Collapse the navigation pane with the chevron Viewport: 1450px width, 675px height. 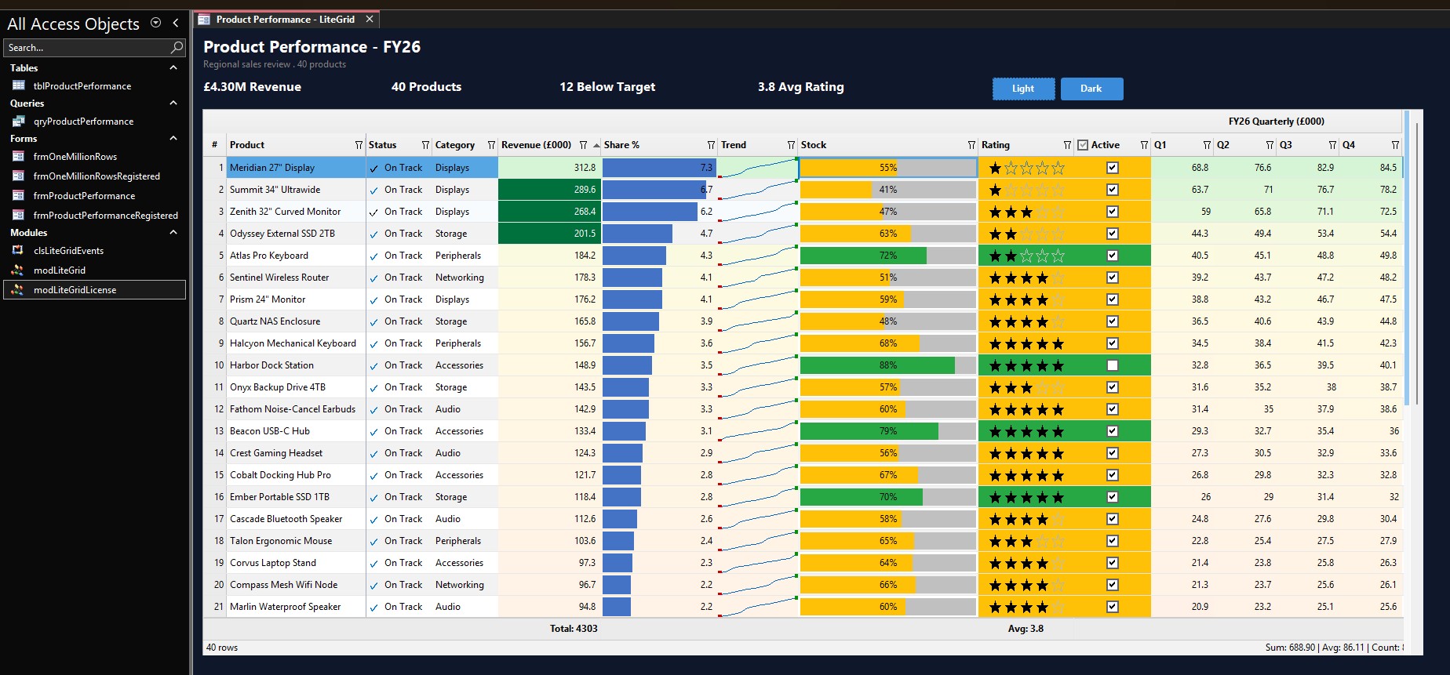click(175, 24)
